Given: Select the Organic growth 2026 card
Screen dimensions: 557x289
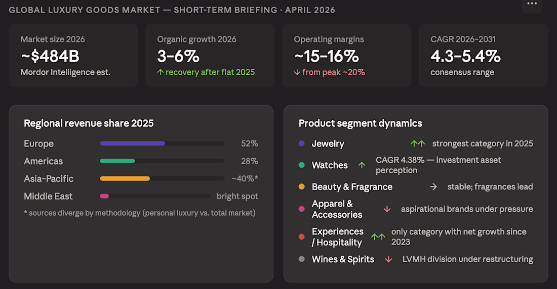Looking at the screenshot, I should click(x=210, y=56).
